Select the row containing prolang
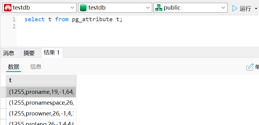 click(x=42, y=123)
